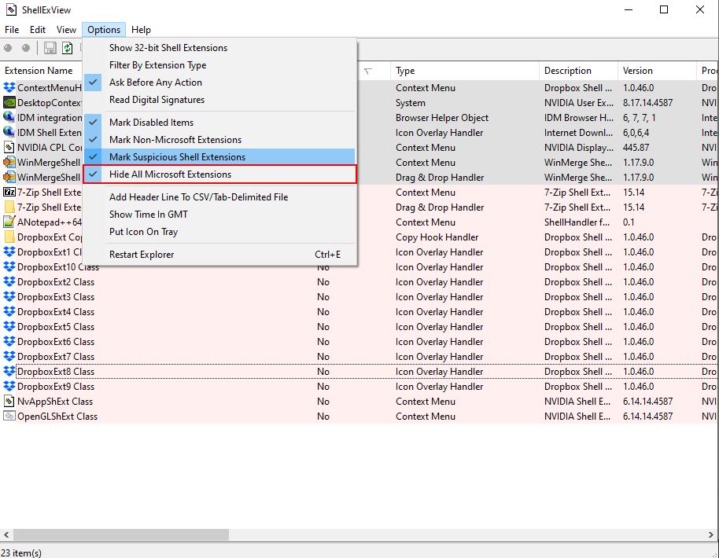Click the greyed-out Disable Selected Items toolbar icon
This screenshot has width=719, height=558.
[8, 48]
